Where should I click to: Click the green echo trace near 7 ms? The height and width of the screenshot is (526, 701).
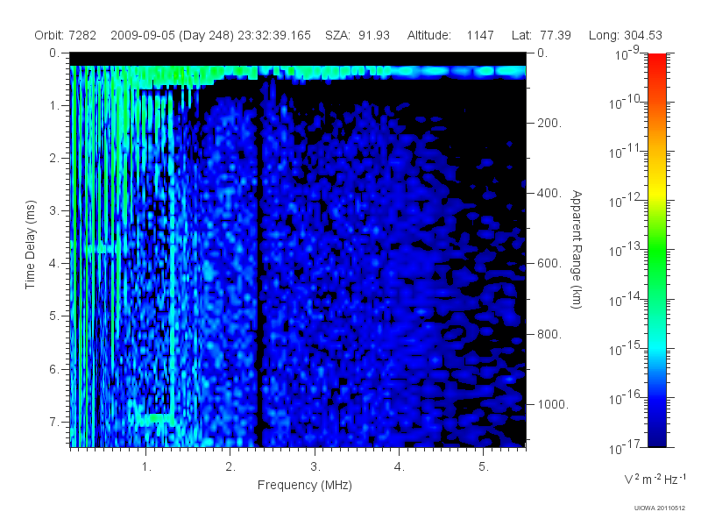coord(157,419)
